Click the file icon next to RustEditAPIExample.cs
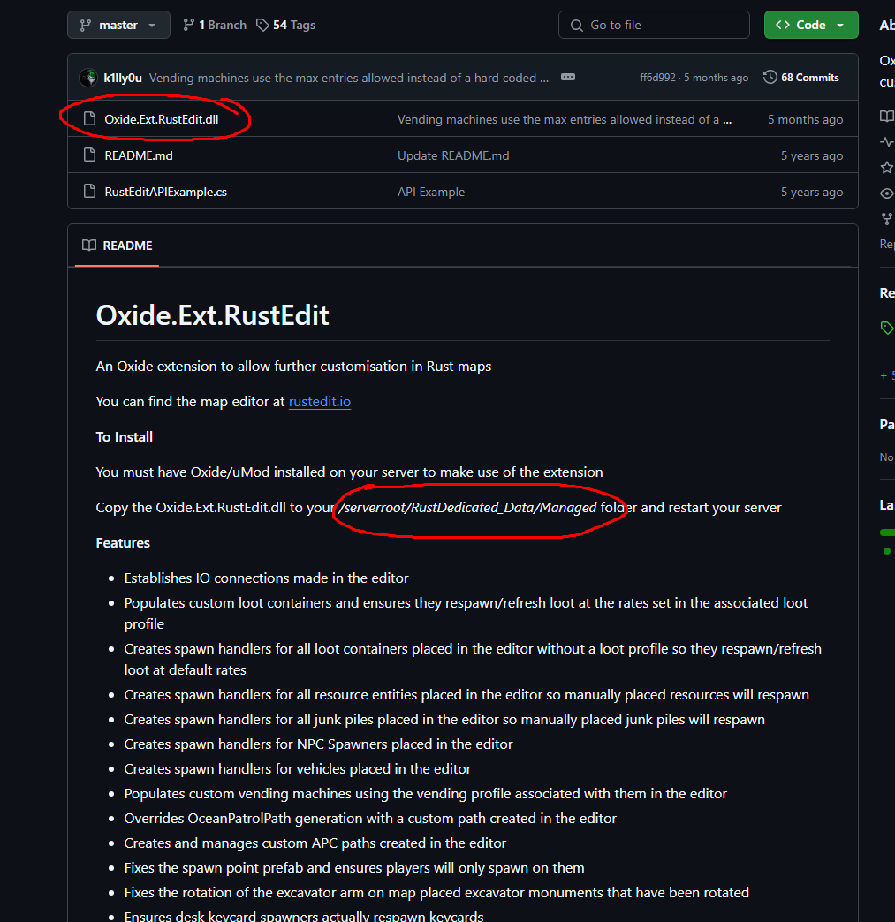Viewport: 895px width, 922px height. 89,191
